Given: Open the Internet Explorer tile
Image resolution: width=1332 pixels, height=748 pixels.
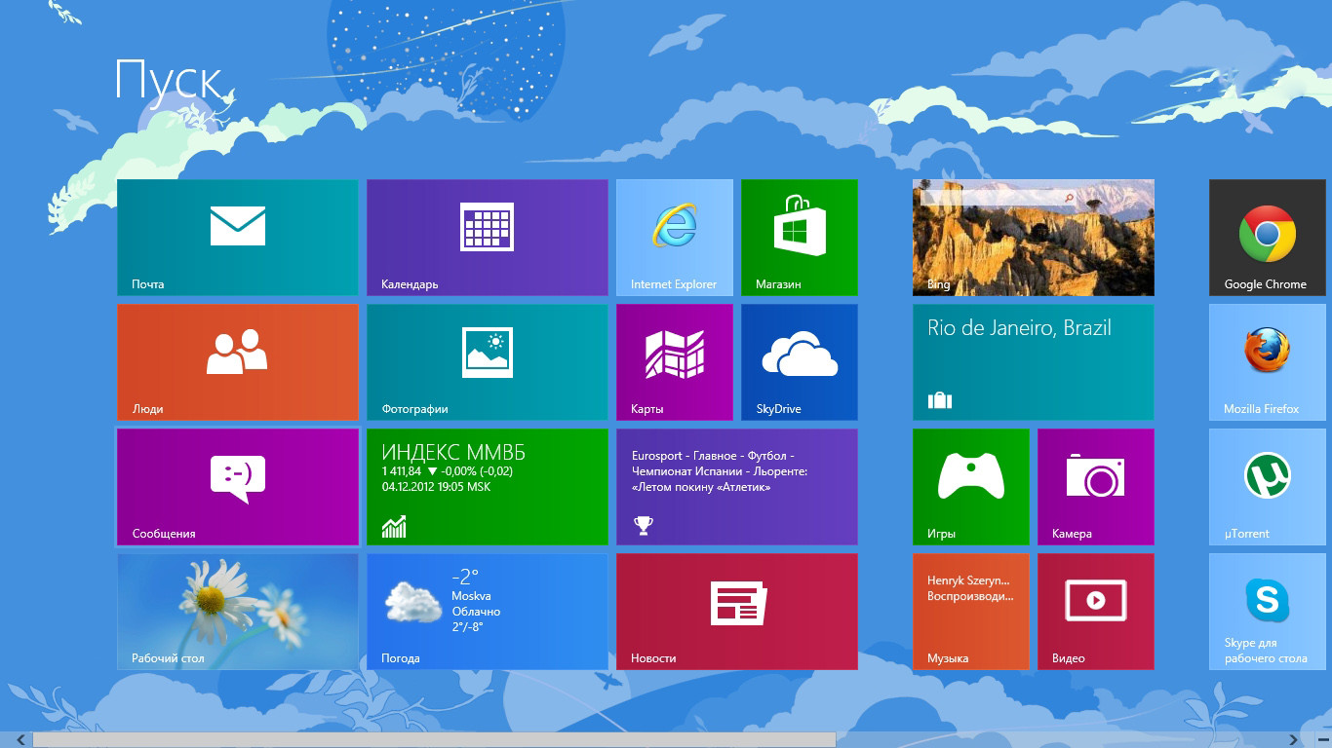Looking at the screenshot, I should (674, 237).
